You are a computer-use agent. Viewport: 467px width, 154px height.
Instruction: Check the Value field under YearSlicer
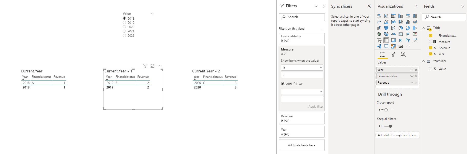(431, 69)
